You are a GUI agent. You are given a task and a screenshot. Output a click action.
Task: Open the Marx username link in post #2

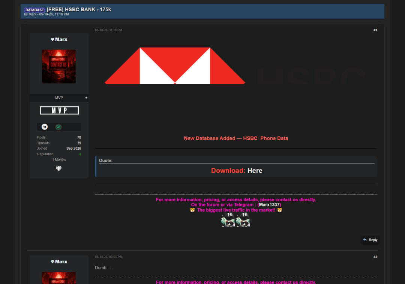click(x=61, y=262)
